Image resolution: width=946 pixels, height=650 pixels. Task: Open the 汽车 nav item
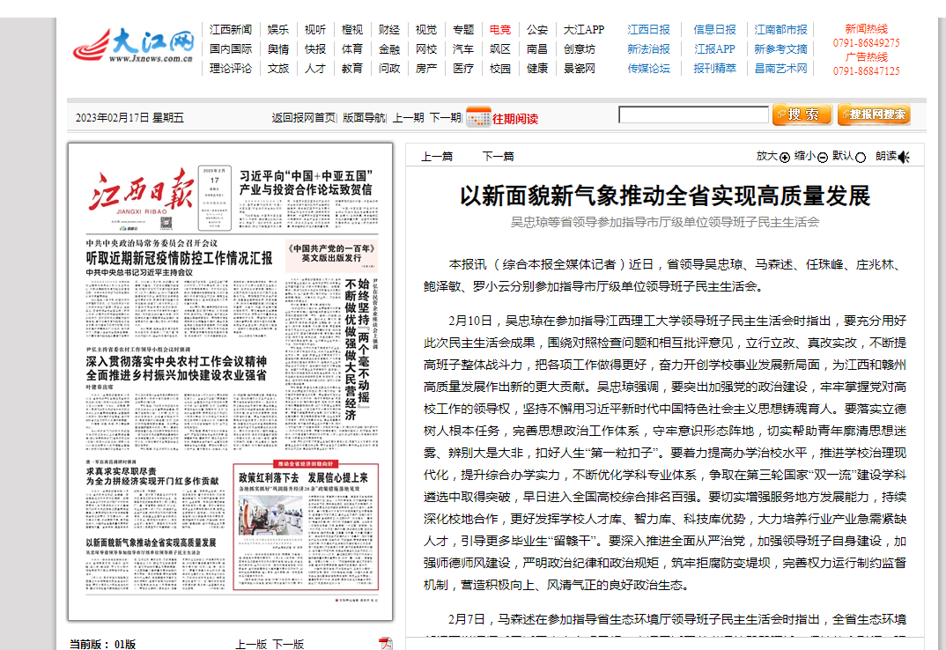pos(462,49)
